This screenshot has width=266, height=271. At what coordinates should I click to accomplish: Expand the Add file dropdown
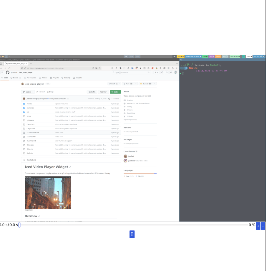pos(103,92)
